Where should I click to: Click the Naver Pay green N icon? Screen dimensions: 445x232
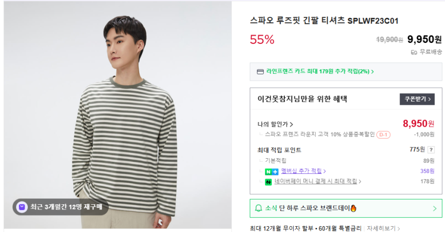pos(268,182)
